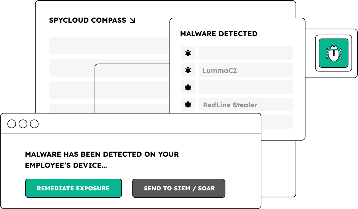Click the empty field above LummaC2
The image size is (358, 209).
point(246,53)
